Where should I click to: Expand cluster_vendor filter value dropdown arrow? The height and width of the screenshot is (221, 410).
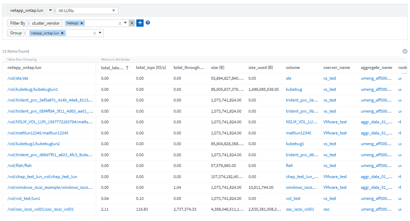(126, 23)
